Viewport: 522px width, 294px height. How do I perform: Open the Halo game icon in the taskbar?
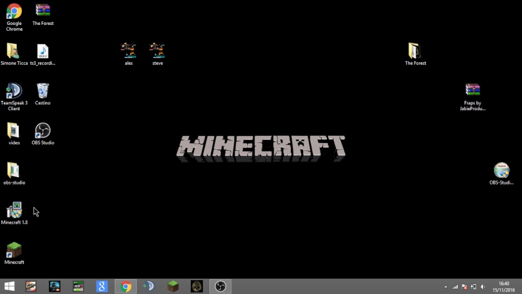pos(55,287)
